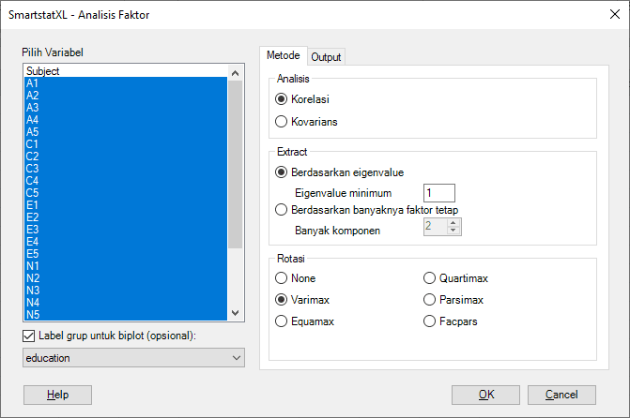Select variable A2 in the list
This screenshot has height=418, width=630.
(x=126, y=96)
